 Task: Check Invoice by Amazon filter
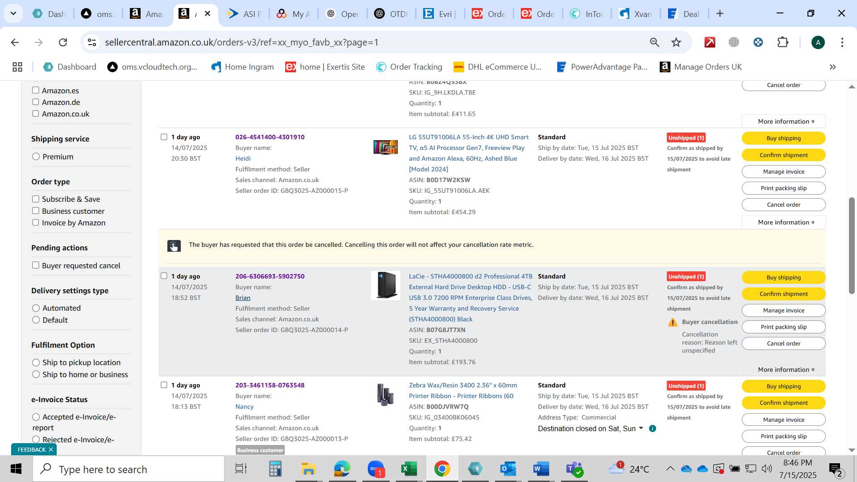click(36, 222)
